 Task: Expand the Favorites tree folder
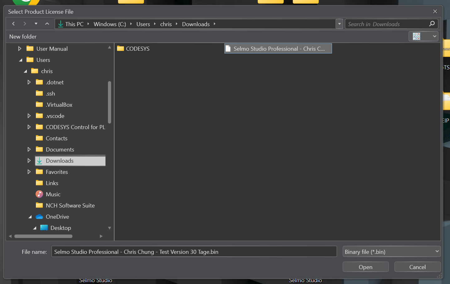[29, 172]
